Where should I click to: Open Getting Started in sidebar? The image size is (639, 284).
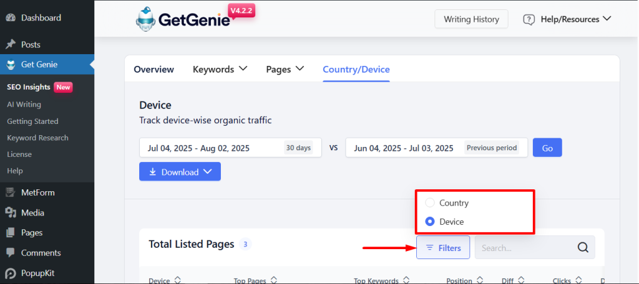click(32, 121)
